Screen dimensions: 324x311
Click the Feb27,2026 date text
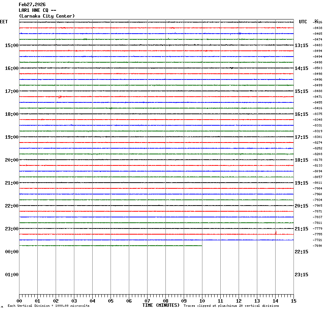pyautogui.click(x=32, y=5)
